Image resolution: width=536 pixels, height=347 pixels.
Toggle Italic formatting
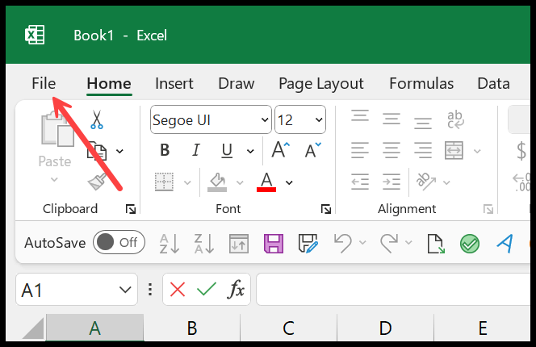196,150
